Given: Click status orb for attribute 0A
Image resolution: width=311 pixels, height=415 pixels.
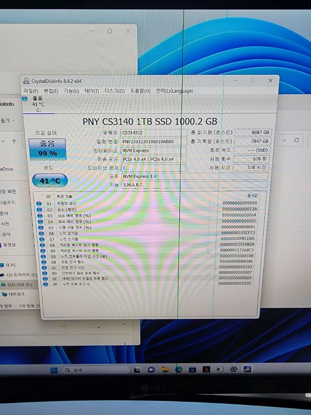Looking at the screenshot, I should pos(44,256).
